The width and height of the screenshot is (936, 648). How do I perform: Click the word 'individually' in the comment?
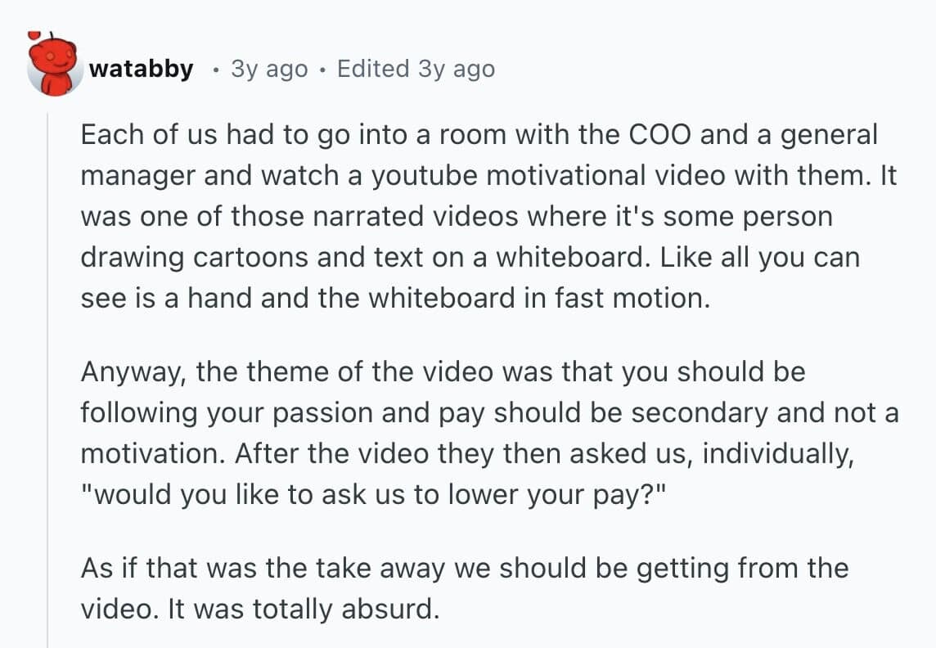coord(777,454)
